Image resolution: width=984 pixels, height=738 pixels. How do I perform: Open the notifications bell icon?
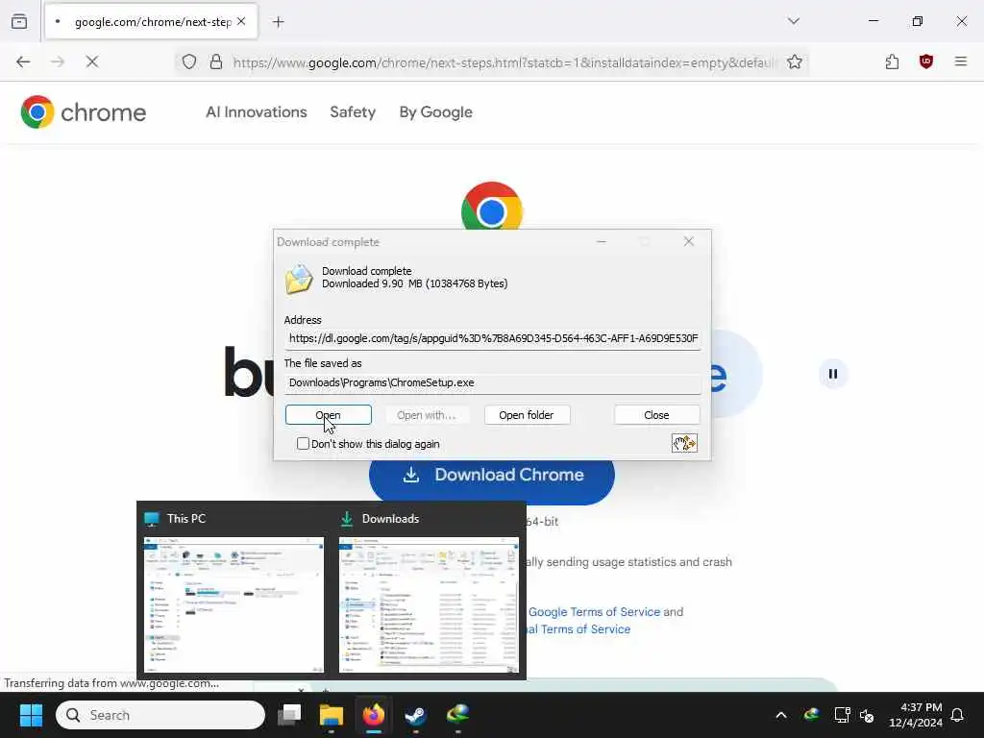click(x=957, y=715)
